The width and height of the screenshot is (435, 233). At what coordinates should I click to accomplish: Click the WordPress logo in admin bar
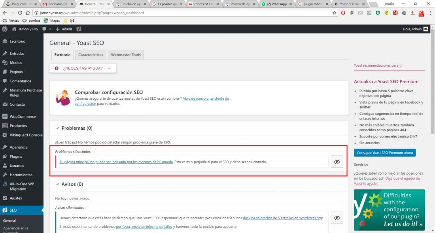pyautogui.click(x=5, y=29)
